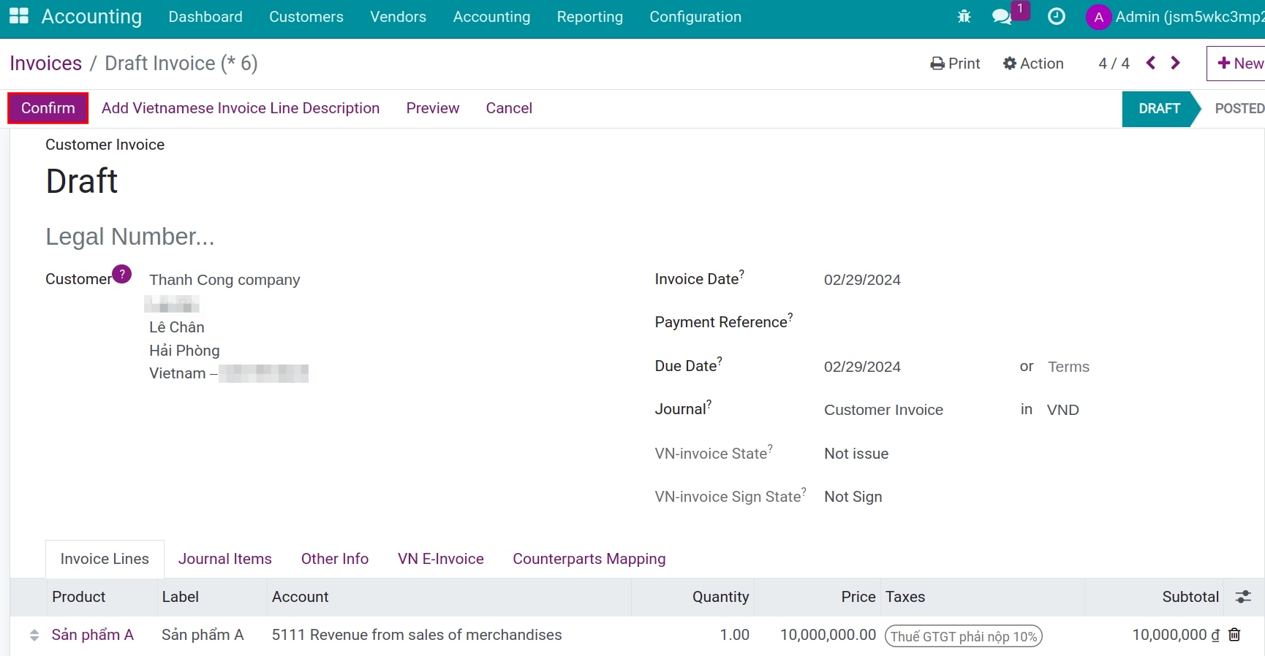Open the activities clock icon

[1056, 16]
